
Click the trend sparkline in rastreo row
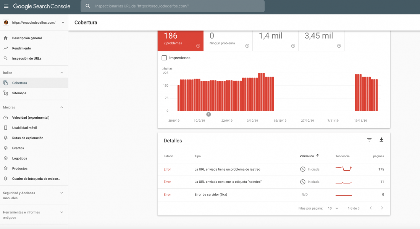click(x=344, y=168)
